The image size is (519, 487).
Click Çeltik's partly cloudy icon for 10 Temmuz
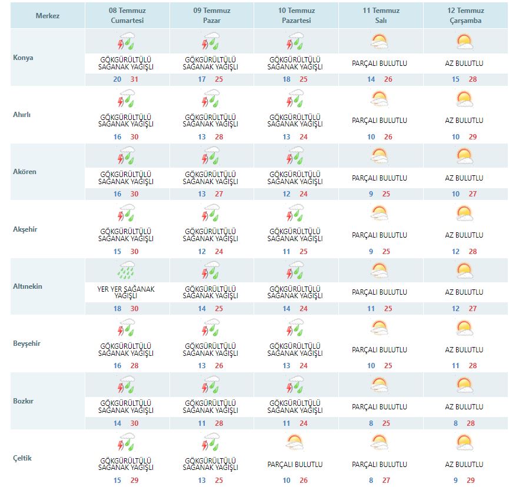295,442
